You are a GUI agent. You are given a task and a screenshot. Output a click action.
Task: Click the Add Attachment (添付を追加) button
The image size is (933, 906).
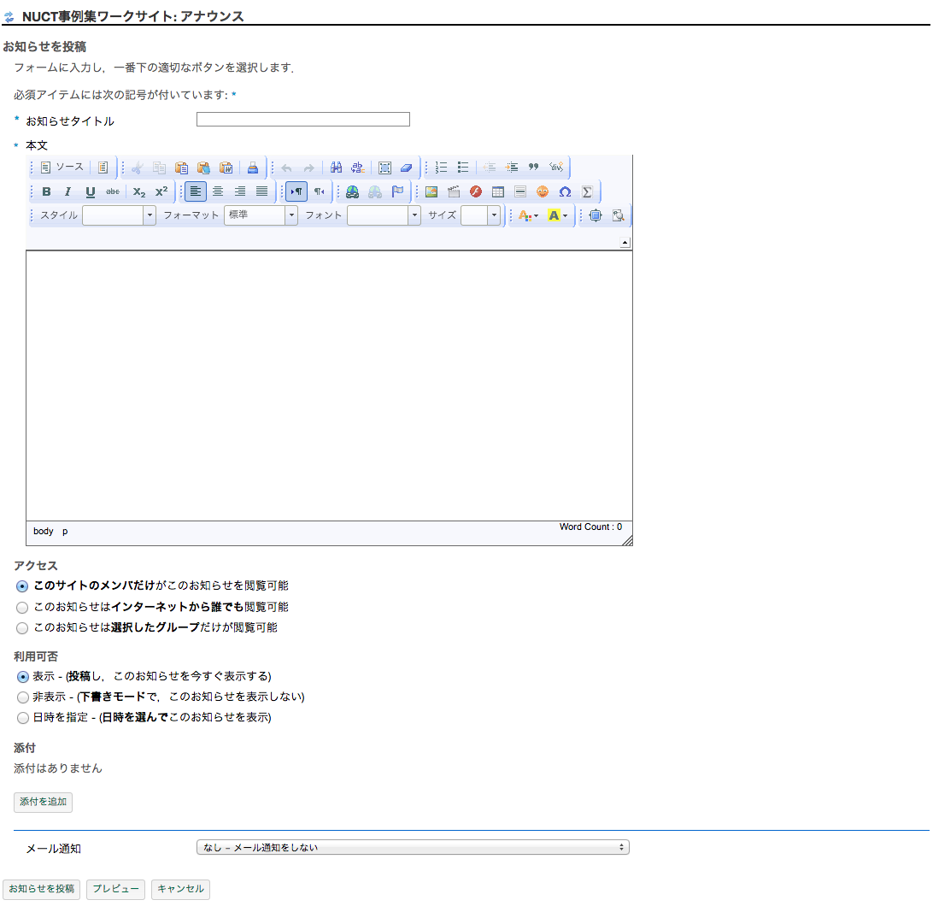pos(44,802)
